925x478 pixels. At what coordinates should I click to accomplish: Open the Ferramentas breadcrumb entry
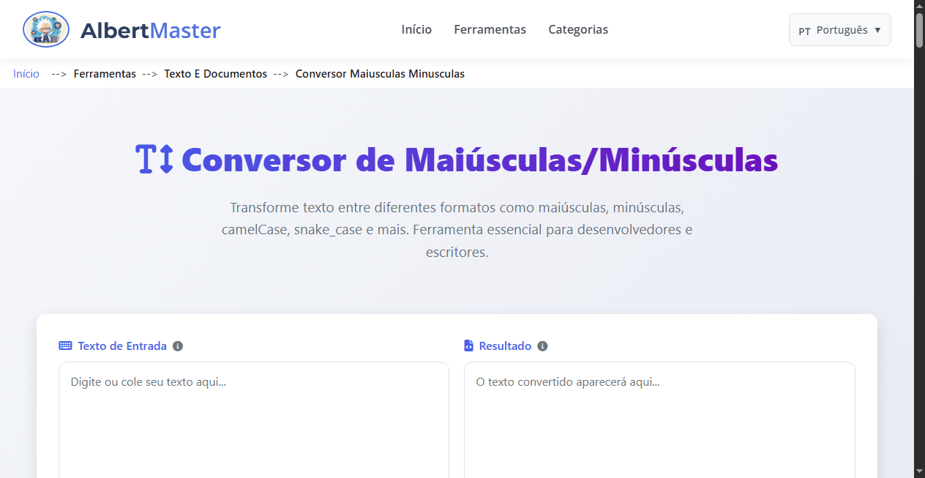click(x=105, y=73)
